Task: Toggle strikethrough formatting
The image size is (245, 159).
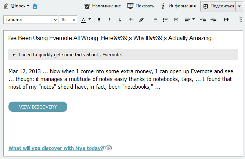Action: (131, 20)
